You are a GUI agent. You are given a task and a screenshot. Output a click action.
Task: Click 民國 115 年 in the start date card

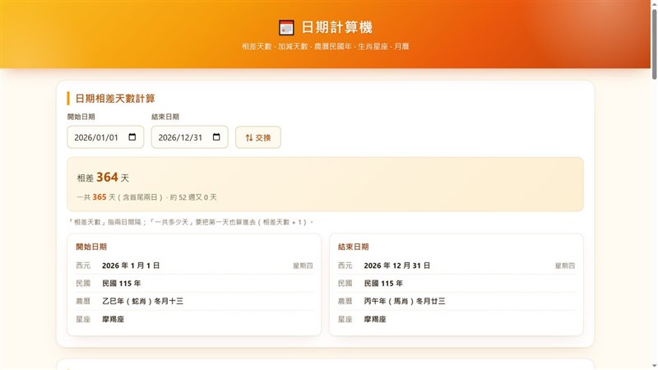coord(122,284)
